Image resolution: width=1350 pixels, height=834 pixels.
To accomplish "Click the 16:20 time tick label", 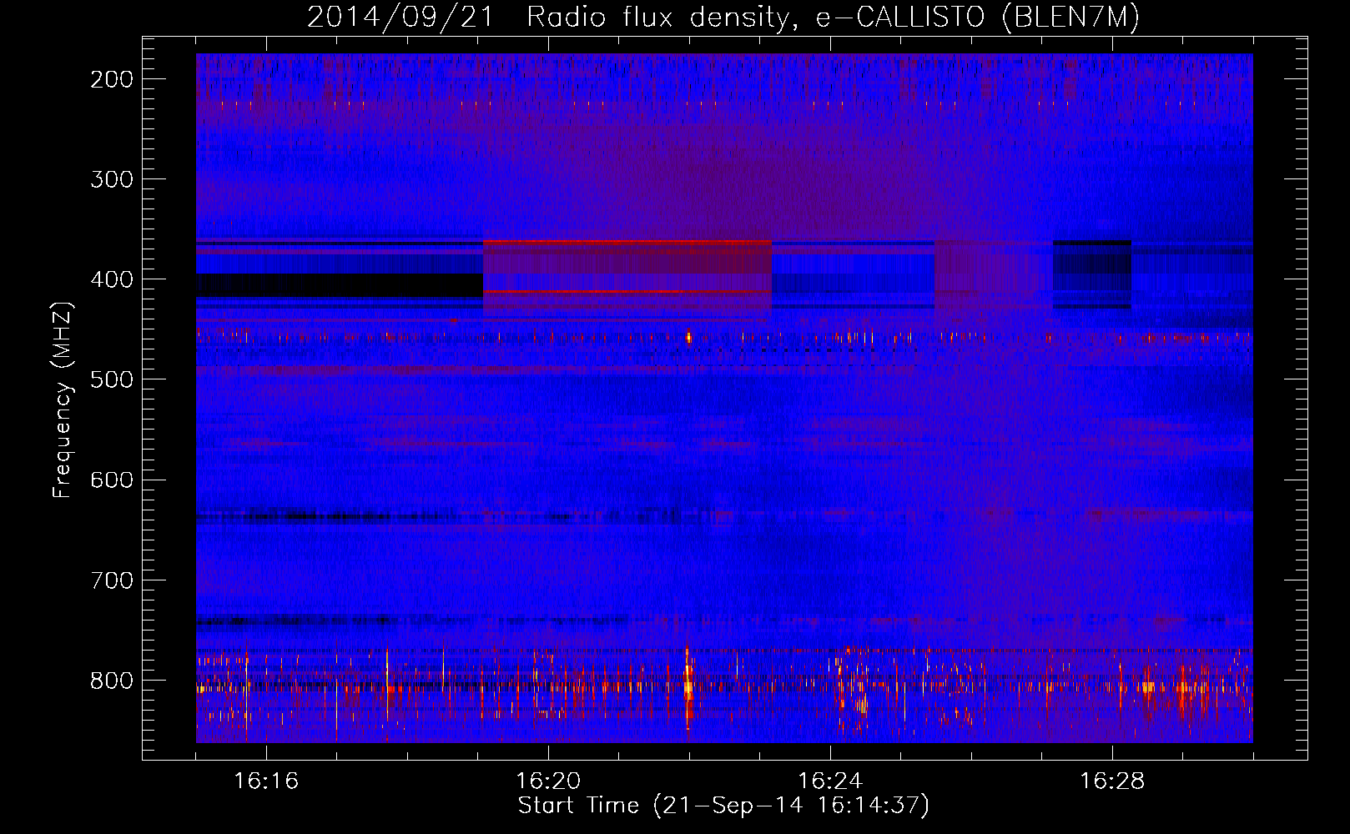I will (548, 781).
